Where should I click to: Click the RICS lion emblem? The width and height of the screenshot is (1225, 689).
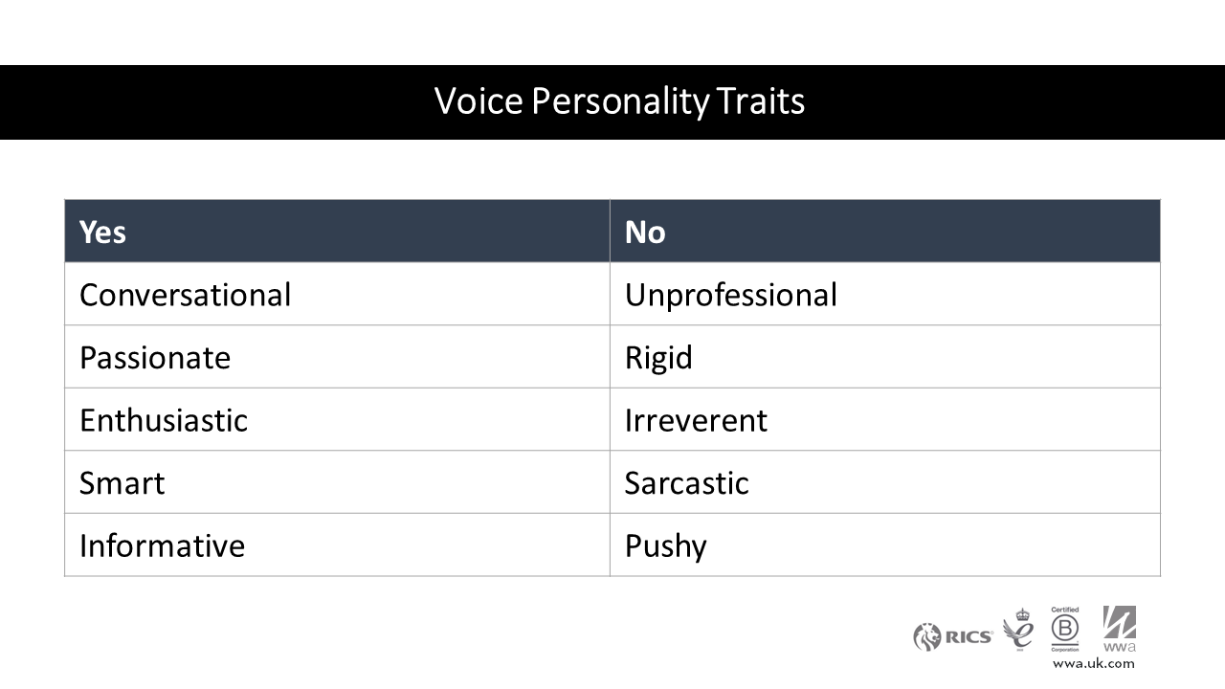pos(926,636)
